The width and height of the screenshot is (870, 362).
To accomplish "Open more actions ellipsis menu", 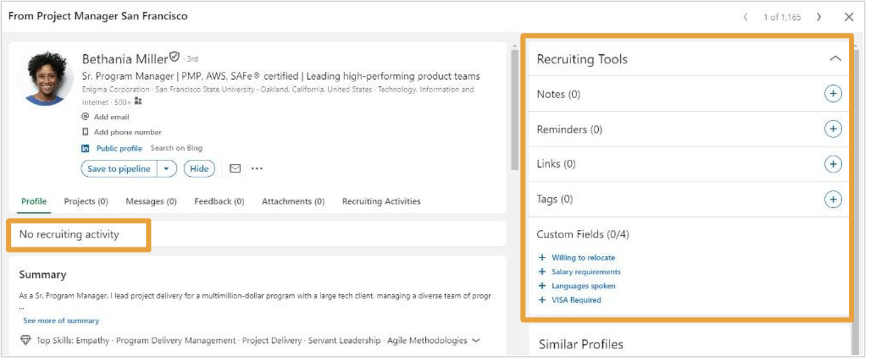I will click(x=257, y=168).
